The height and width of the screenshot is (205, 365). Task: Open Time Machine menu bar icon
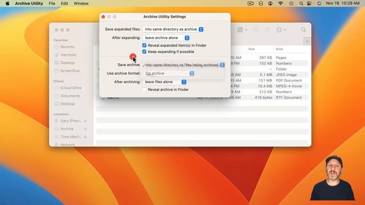[291, 3]
